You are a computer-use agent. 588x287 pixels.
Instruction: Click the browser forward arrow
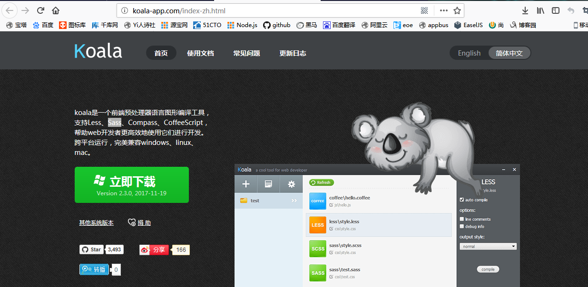pos(25,10)
